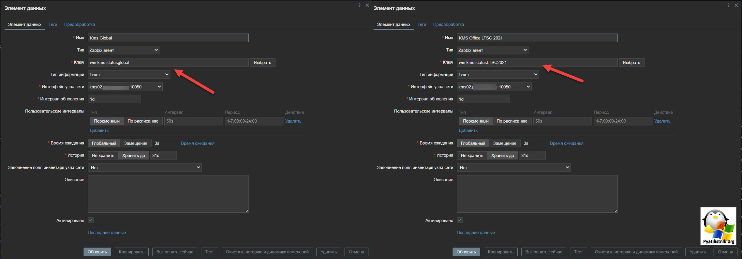
Task: Click bottom Удалить button in Kms Global dialog
Action: click(329, 252)
